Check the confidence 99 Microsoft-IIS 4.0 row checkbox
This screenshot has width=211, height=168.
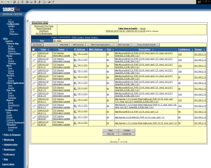pyautogui.click(x=35, y=89)
